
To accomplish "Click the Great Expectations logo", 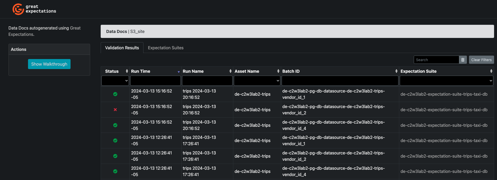I will (x=34, y=9).
